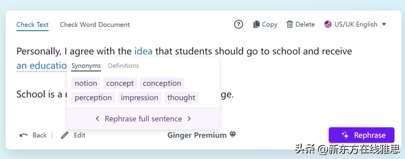
Task: Pick the synonym "concept"
Action: pyautogui.click(x=120, y=83)
